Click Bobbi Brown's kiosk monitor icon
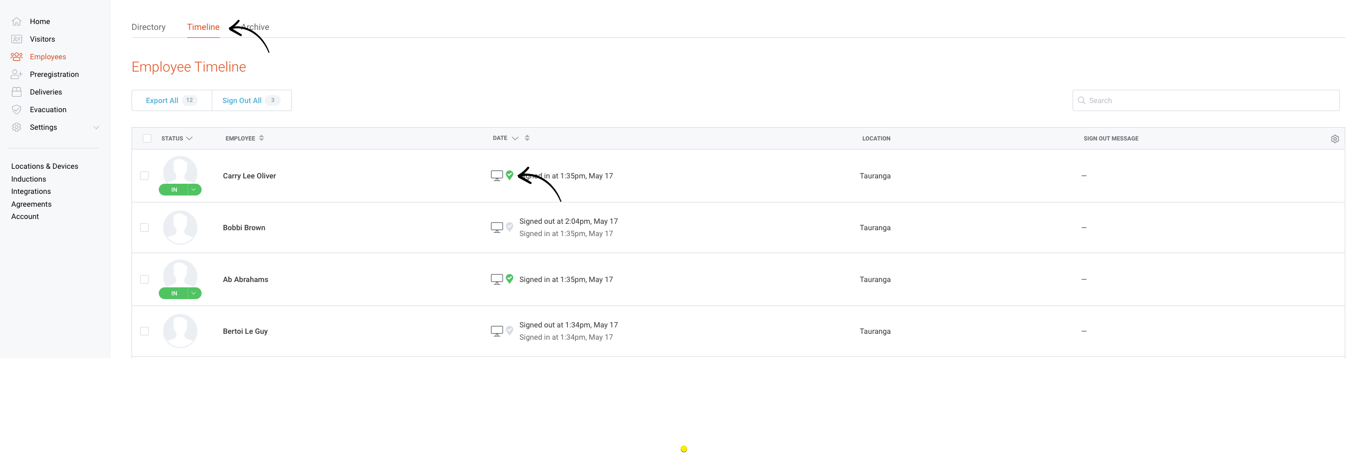Screen dimensions: 1349x454 [x=497, y=228]
